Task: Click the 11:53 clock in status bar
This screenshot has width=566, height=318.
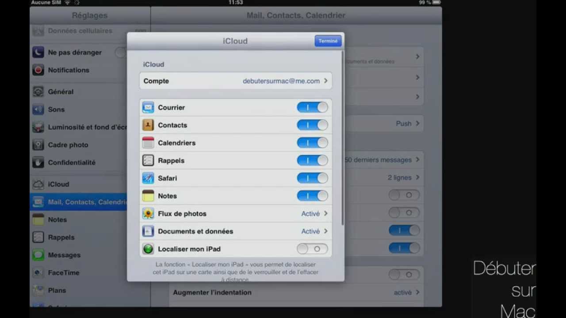Action: pos(236,3)
